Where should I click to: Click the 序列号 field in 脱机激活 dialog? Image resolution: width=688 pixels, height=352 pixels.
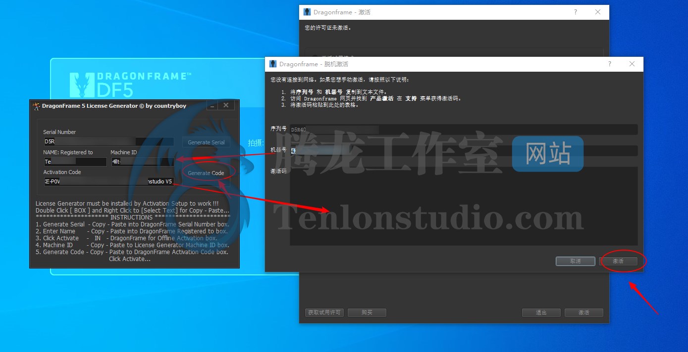click(x=463, y=130)
